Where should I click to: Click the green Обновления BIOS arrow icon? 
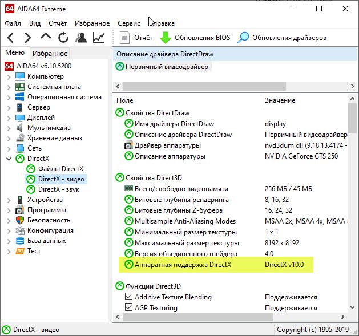(x=165, y=38)
